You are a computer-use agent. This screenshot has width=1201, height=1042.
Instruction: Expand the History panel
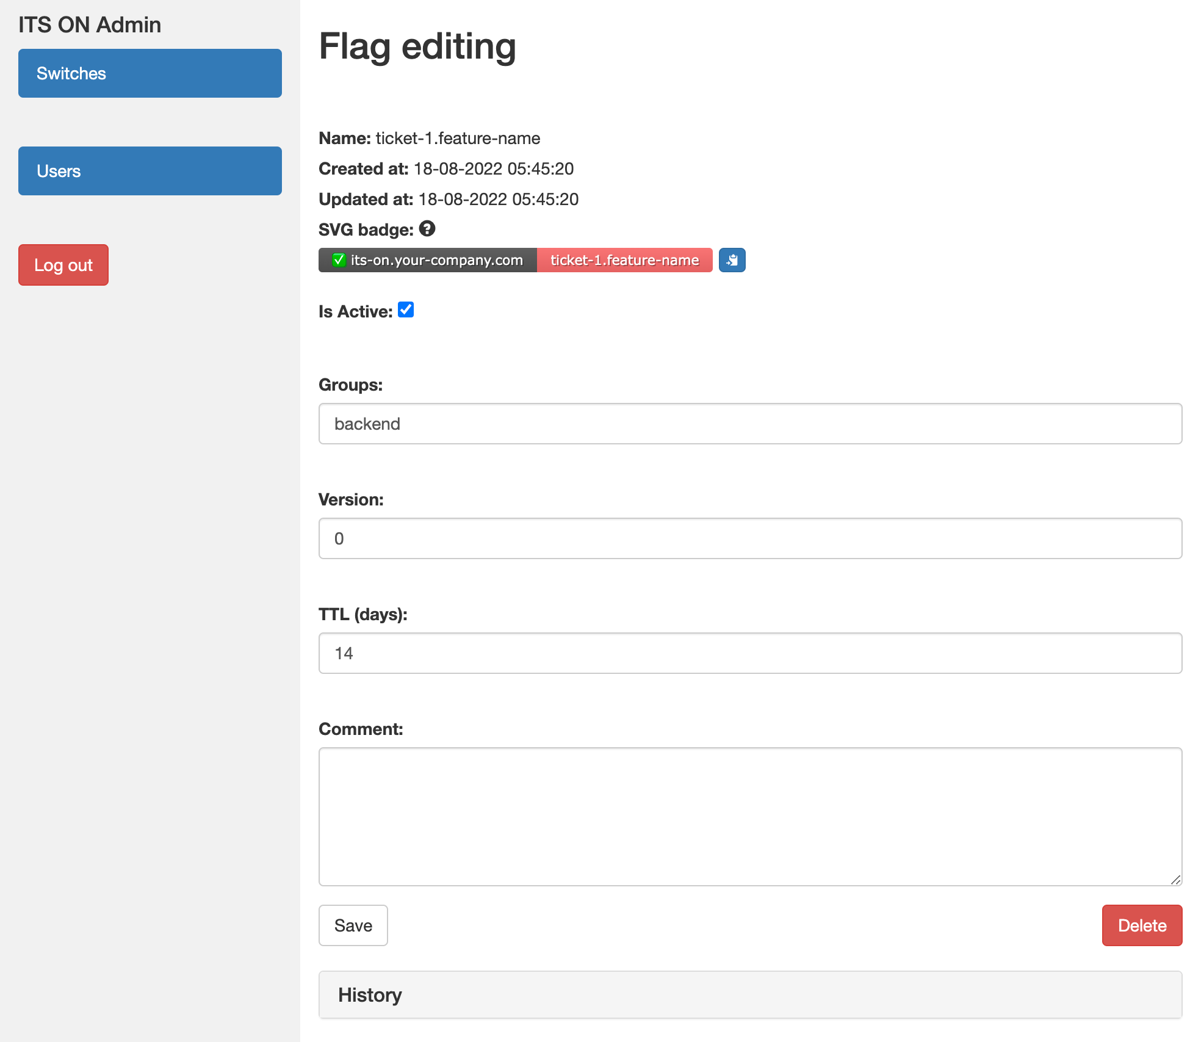tap(370, 995)
